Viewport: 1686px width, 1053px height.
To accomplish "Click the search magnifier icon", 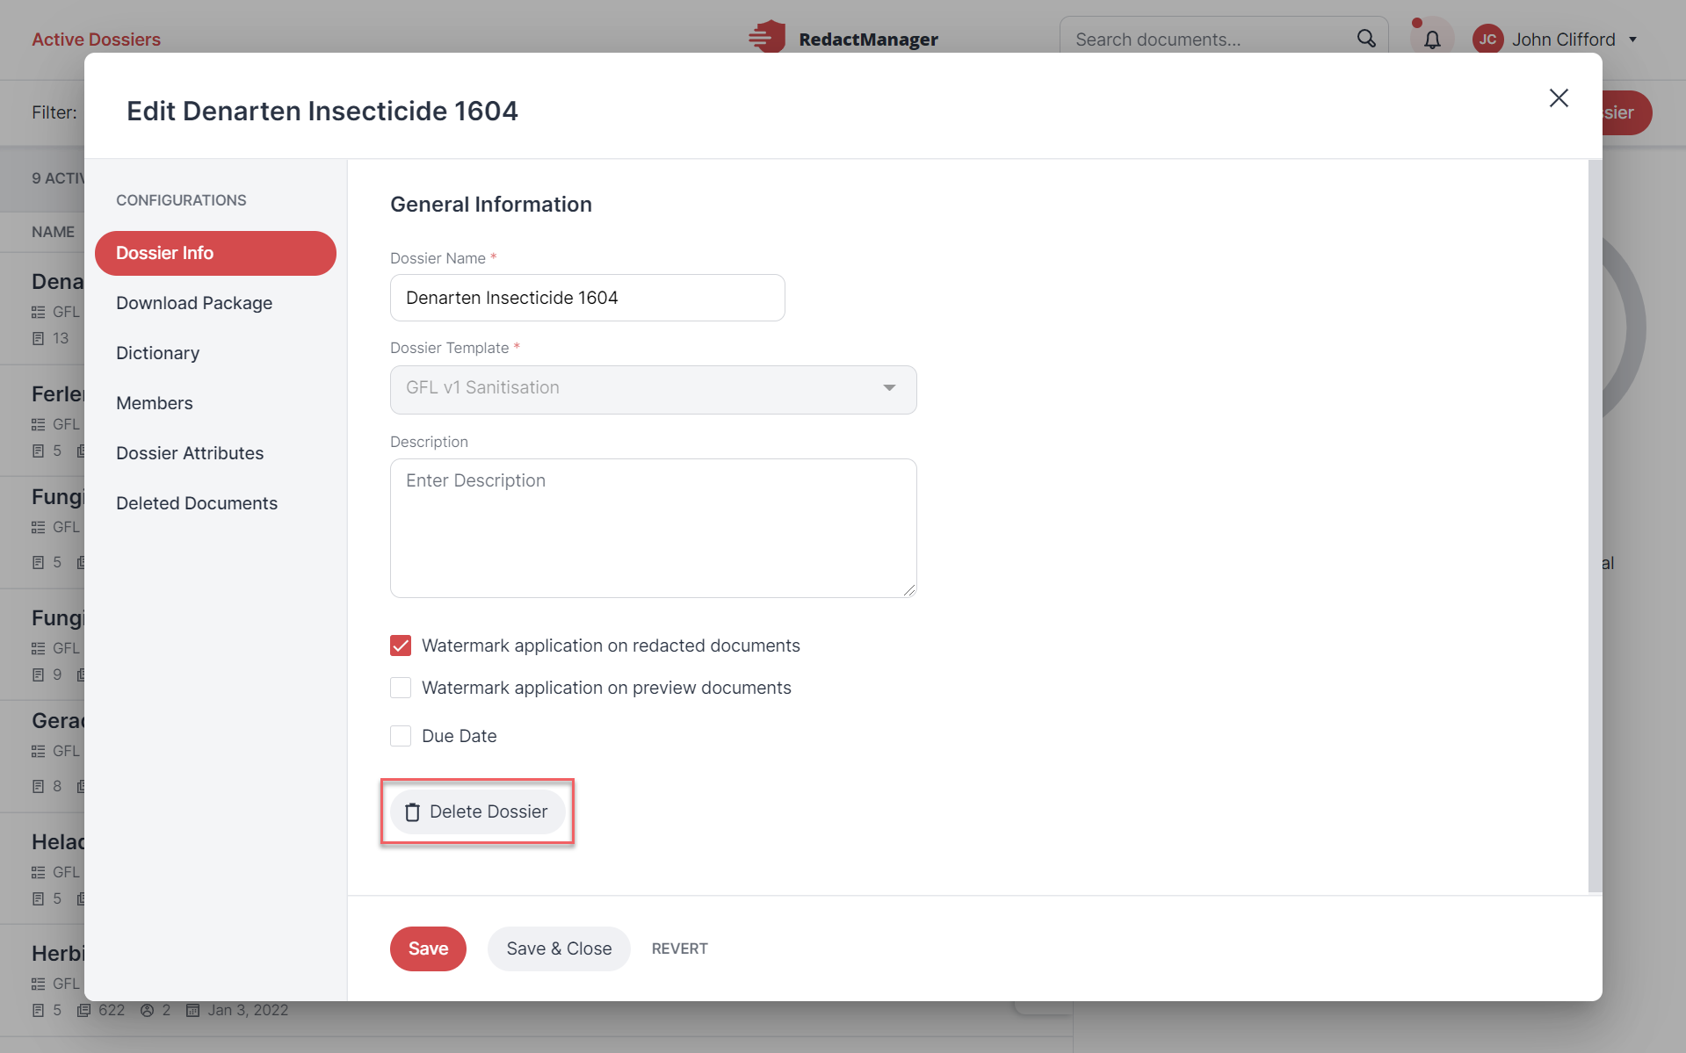I will pos(1366,39).
